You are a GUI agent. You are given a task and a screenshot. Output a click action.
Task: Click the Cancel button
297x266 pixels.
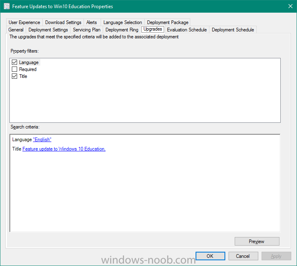pyautogui.click(x=243, y=256)
